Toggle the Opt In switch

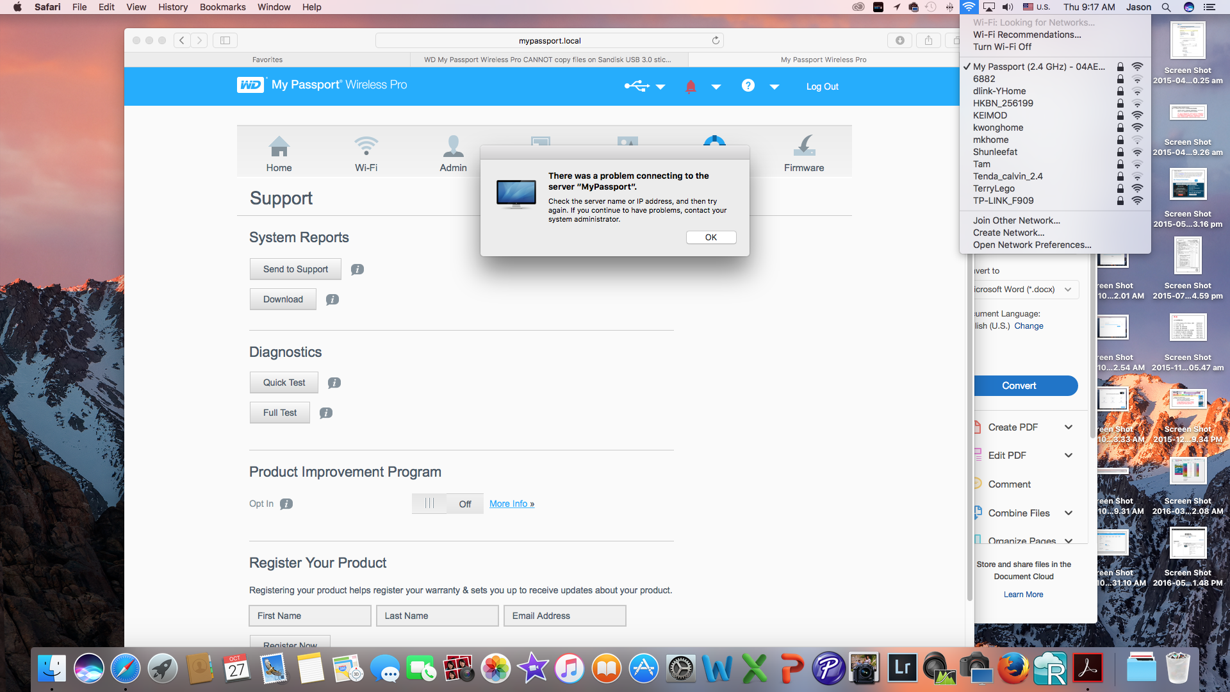[x=447, y=504]
